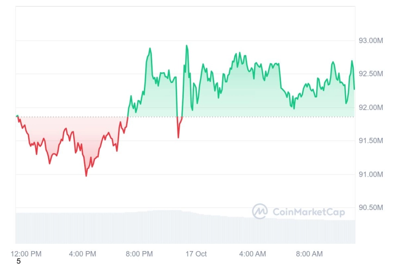Click the CoinMarketCap watermark text
The width and height of the screenshot is (398, 265).
coord(309,212)
